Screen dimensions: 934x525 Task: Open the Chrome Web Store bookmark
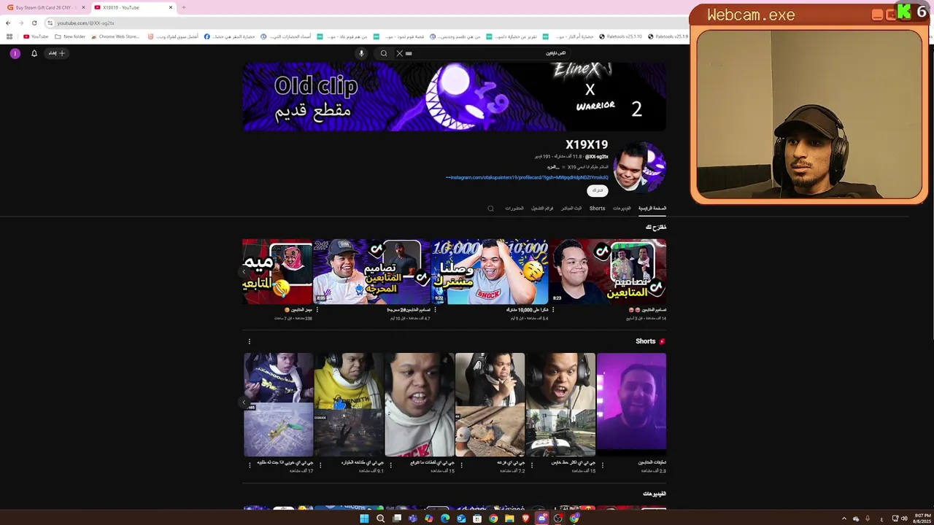point(115,36)
